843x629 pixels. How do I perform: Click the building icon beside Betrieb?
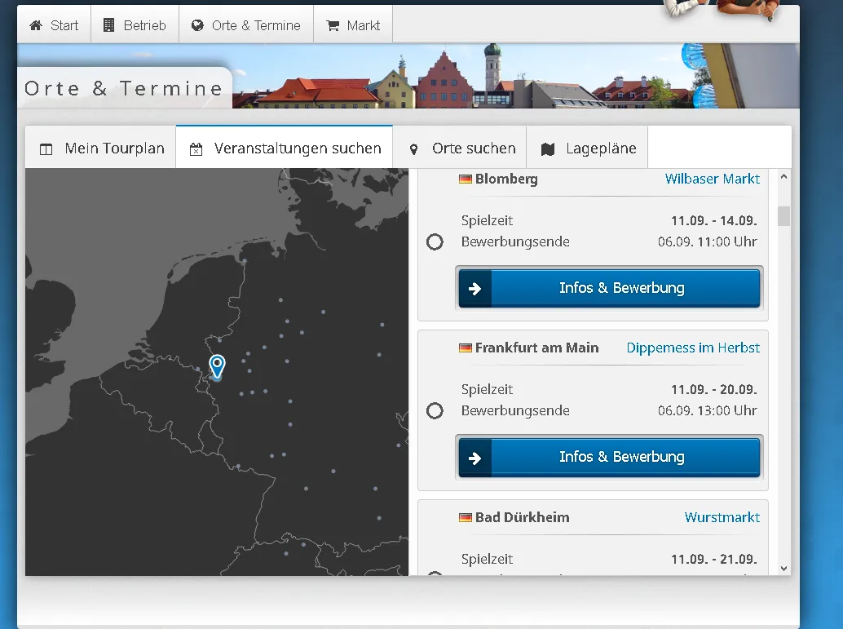coord(108,25)
